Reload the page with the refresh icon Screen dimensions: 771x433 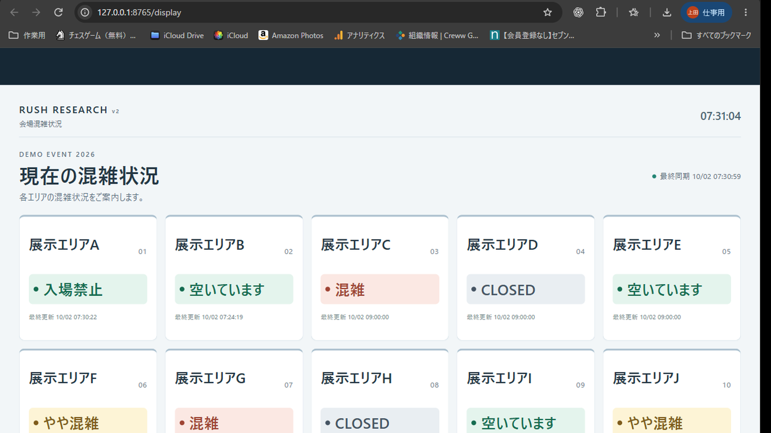pyautogui.click(x=58, y=13)
